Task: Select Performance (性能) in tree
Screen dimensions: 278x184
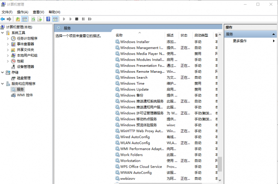Action: (21, 61)
